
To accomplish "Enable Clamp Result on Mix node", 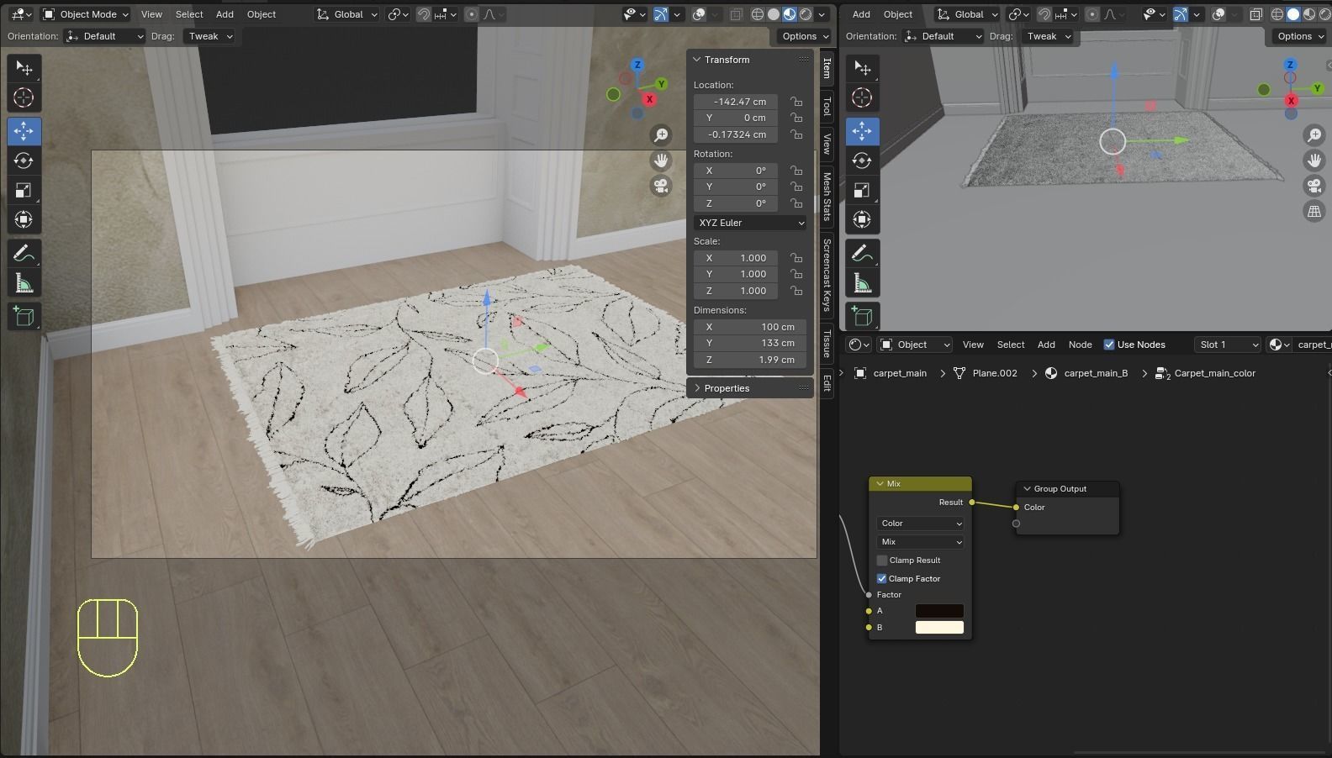I will [882, 561].
